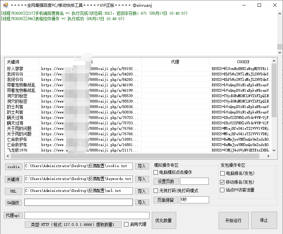Click the 代理api button
Viewport: 283px width, 234px height.
(x=13, y=215)
